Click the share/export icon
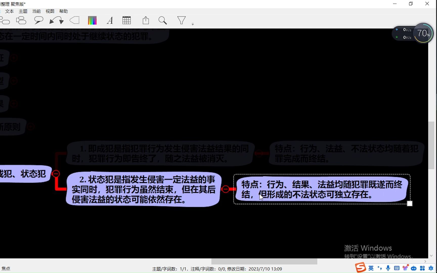The image size is (437, 273). click(x=146, y=20)
